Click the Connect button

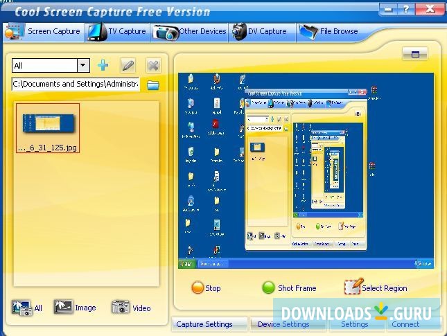(413, 324)
